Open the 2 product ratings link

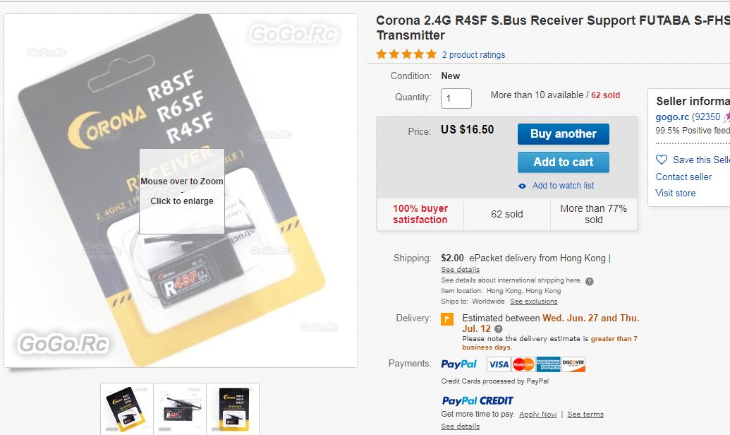[473, 55]
